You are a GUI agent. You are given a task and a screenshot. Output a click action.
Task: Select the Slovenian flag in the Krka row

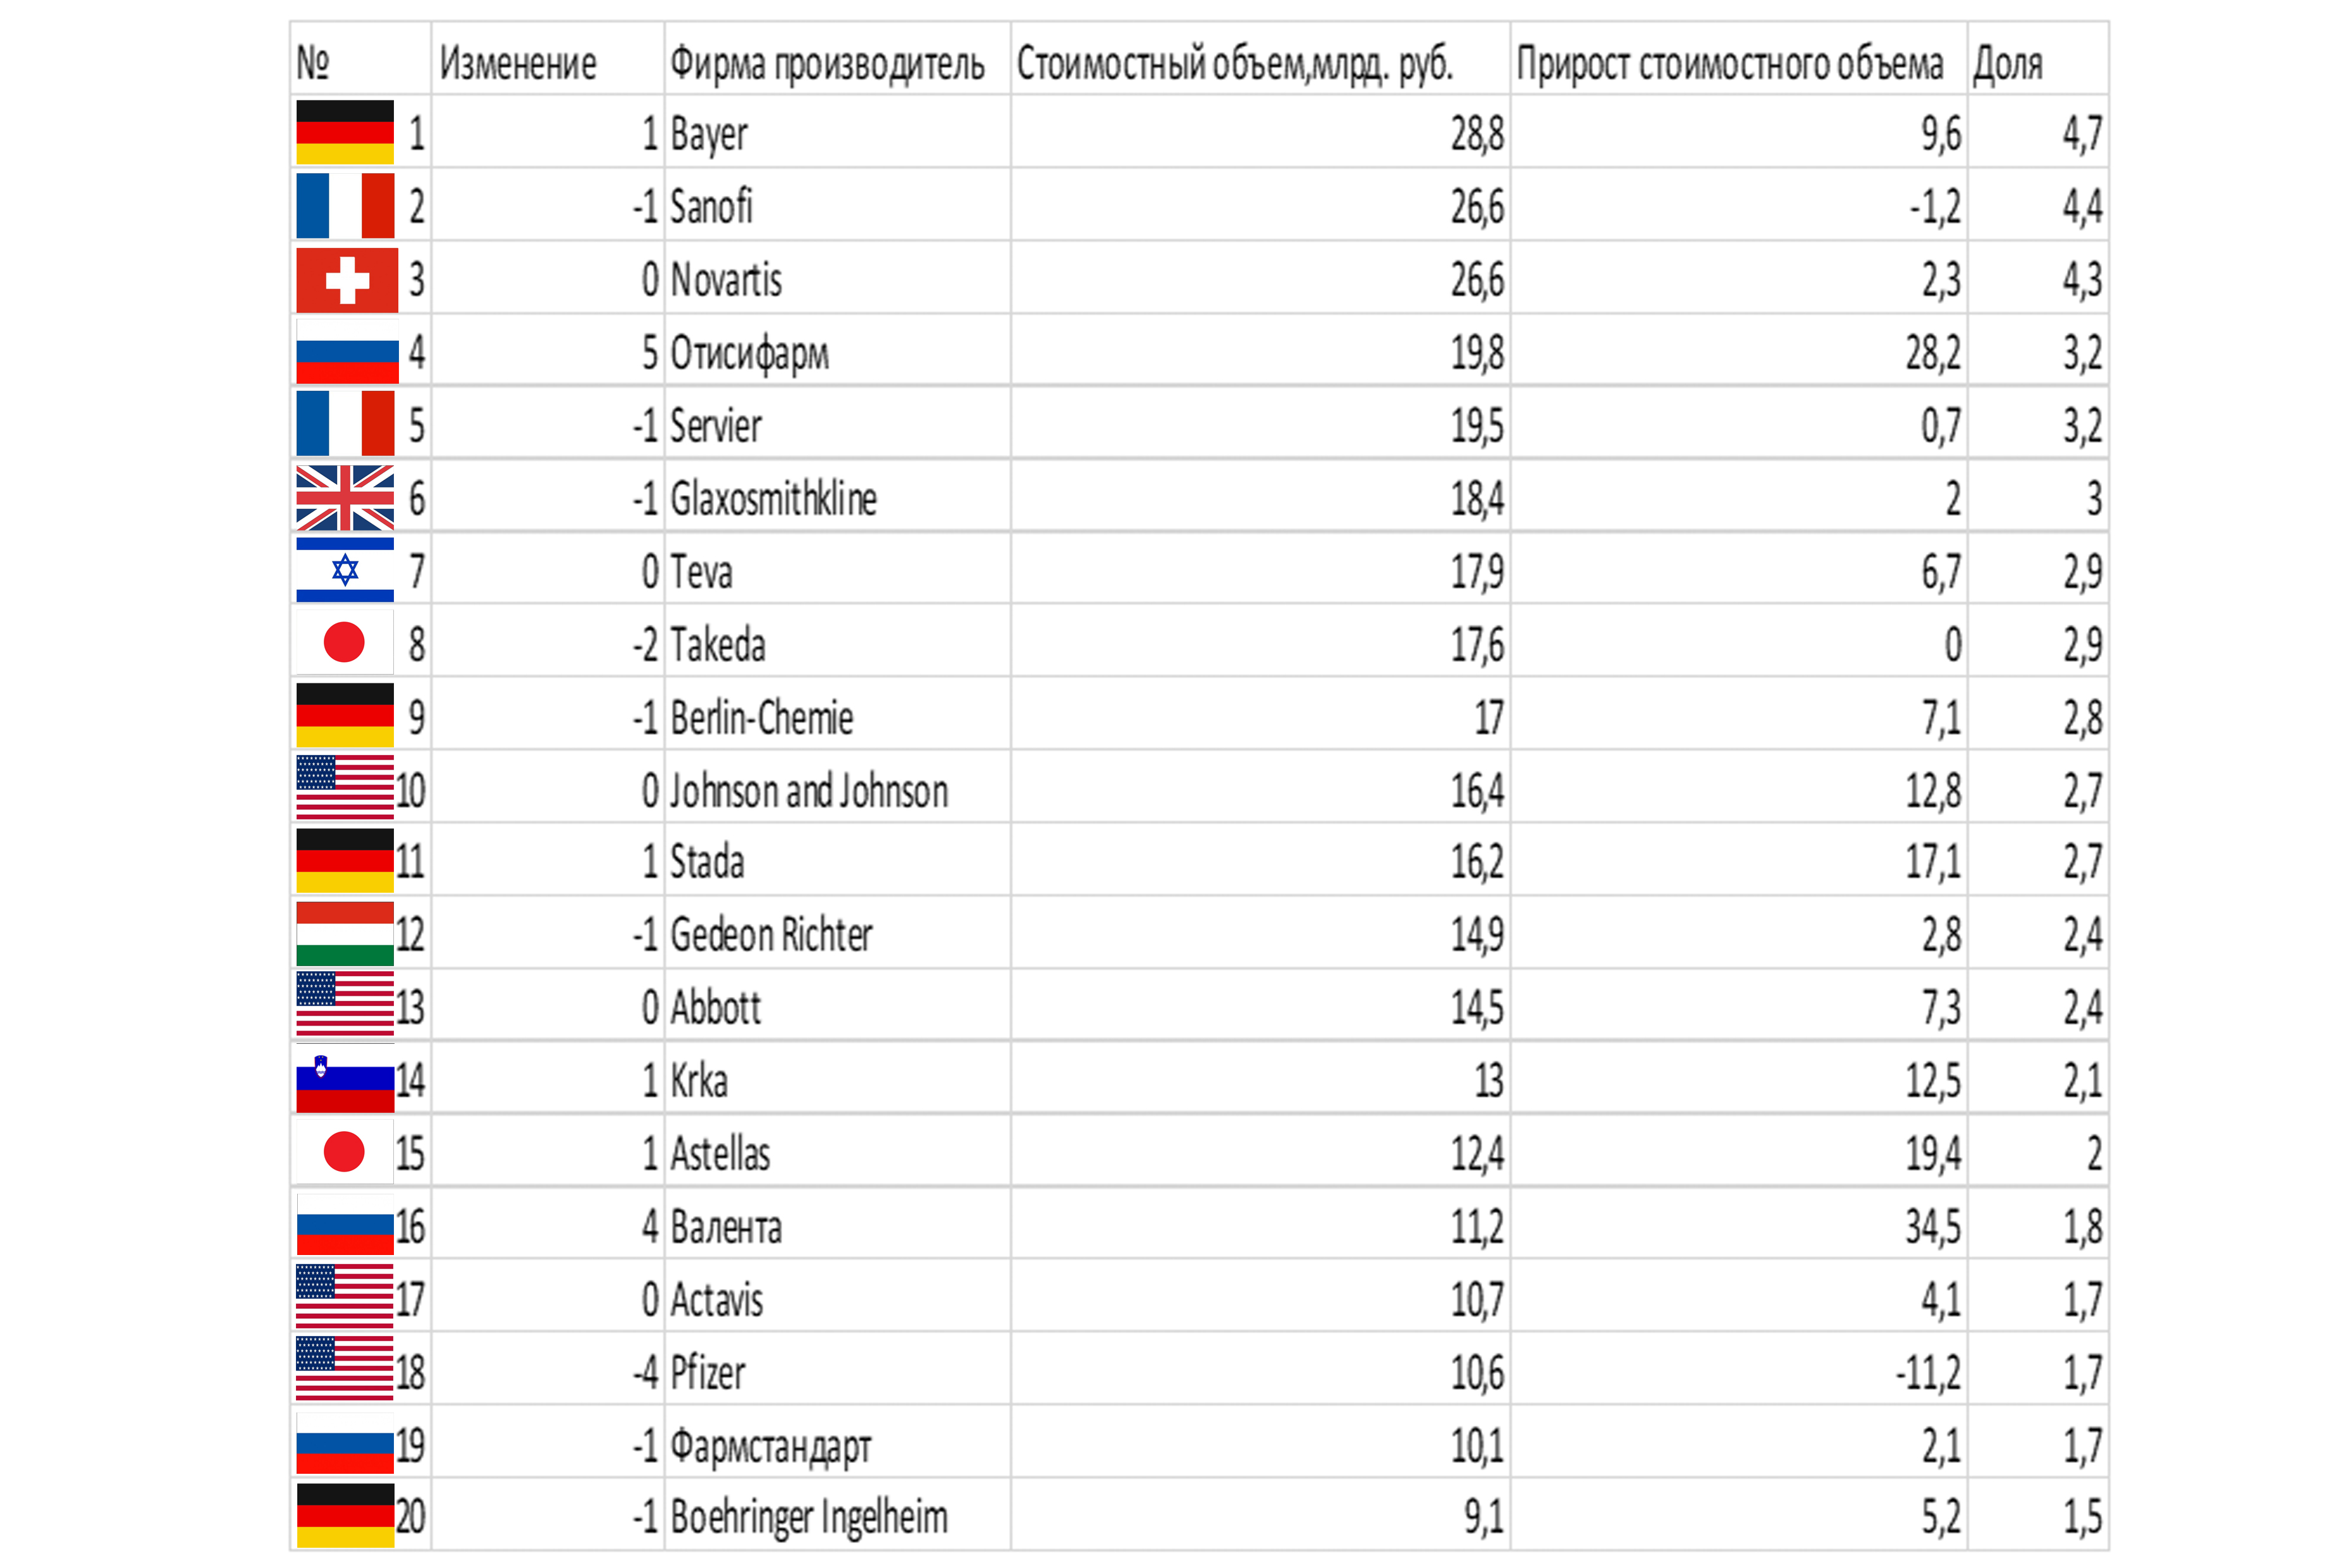[345, 1080]
